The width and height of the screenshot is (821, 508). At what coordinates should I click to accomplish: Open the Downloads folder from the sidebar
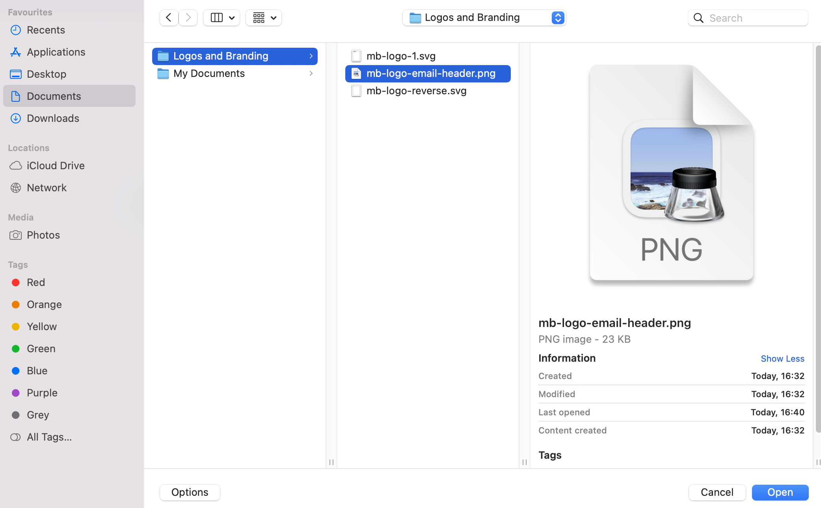(53, 118)
